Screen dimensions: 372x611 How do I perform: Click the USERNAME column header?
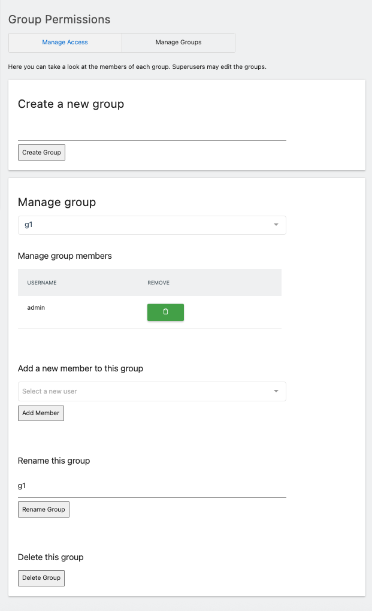(x=42, y=283)
